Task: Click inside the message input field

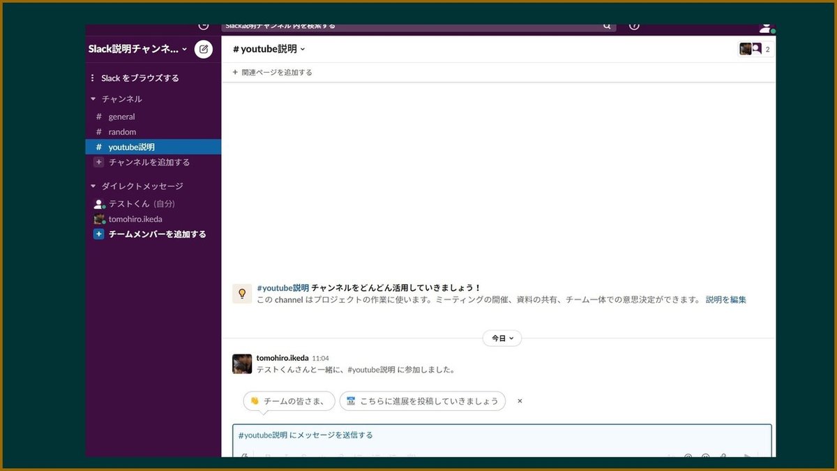Action: point(488,435)
